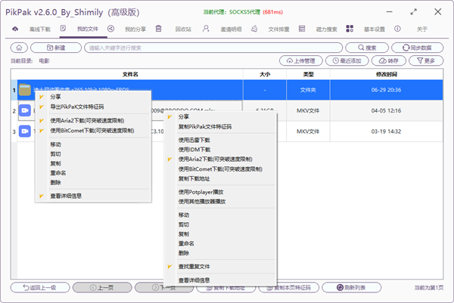The width and height of the screenshot is (454, 303).
Task: Click the 03-19 14:32 modified time cell
Action: [x=386, y=131]
